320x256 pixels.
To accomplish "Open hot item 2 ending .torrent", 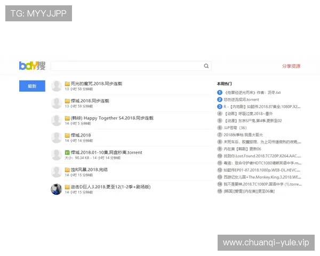I will pos(242,100).
